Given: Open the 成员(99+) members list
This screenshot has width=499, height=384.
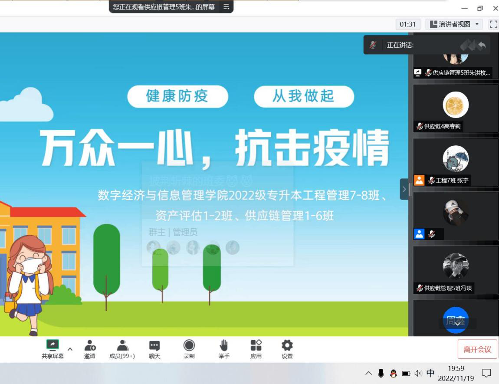Looking at the screenshot, I should click(122, 345).
